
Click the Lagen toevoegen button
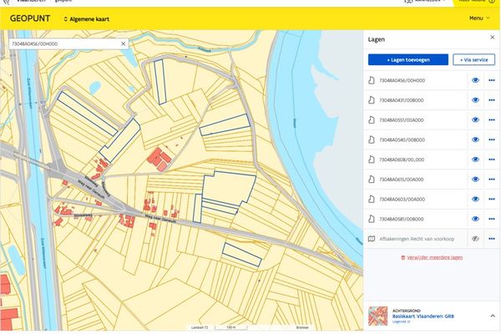[x=407, y=60]
